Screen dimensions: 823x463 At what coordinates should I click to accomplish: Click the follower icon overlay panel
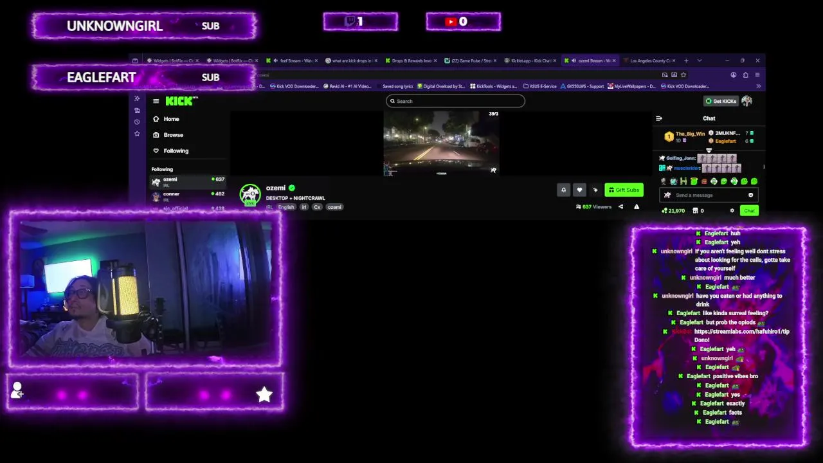[x=73, y=391]
